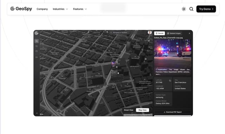Expand the Industries dropdown menu
This screenshot has height=134, width=225.
point(60,9)
